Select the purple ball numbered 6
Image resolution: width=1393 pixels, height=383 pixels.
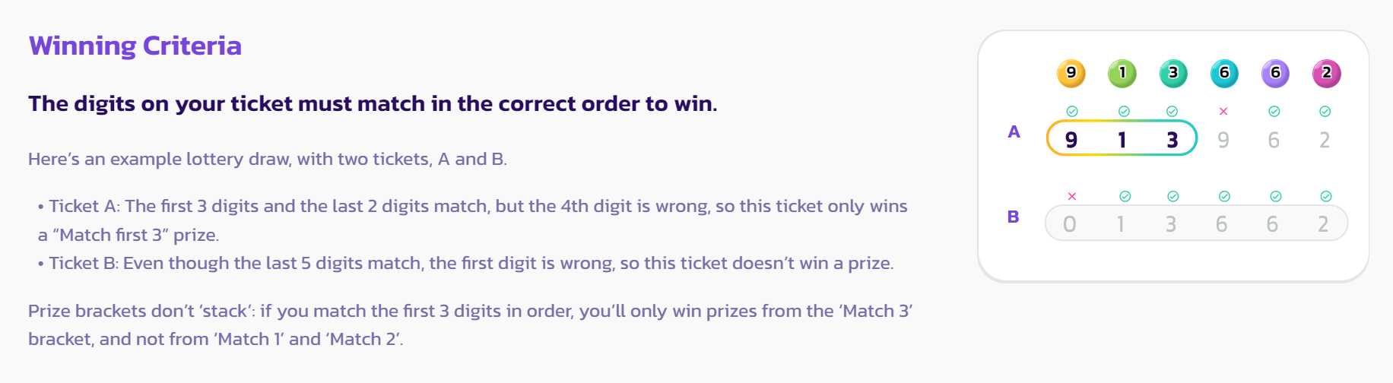[x=1275, y=73]
